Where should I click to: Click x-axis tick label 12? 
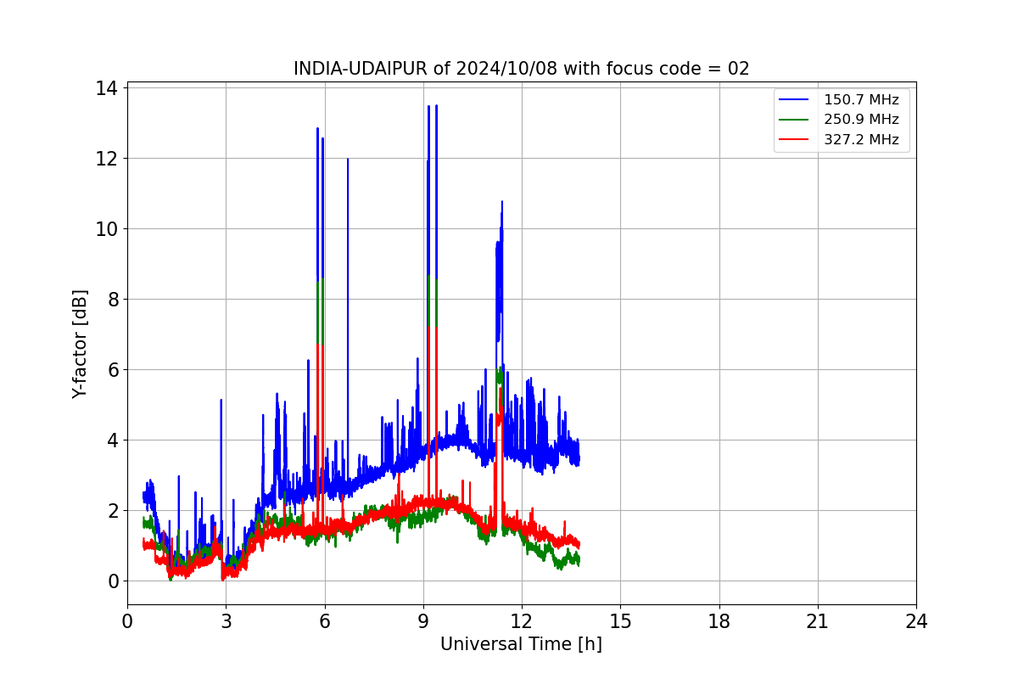522,621
